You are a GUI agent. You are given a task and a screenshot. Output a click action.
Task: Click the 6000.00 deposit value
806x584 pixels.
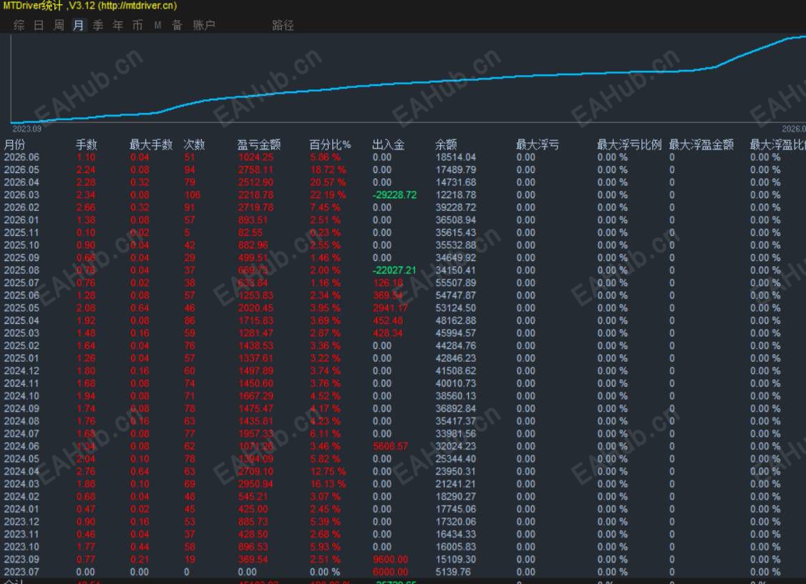pos(391,572)
